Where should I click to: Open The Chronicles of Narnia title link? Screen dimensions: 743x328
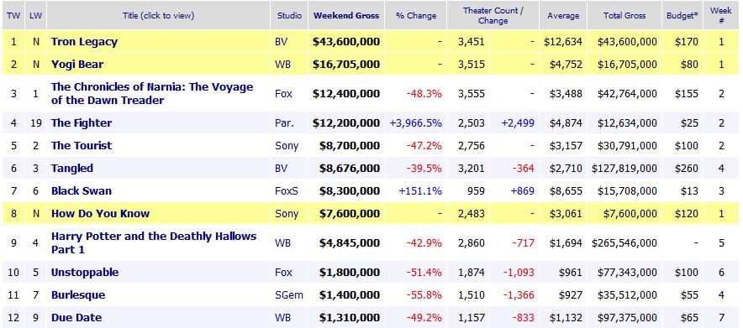coord(152,94)
